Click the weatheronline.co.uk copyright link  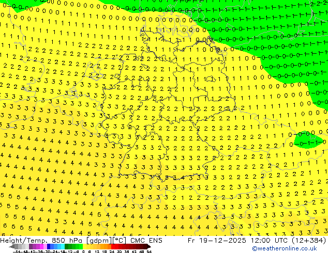click(285, 249)
